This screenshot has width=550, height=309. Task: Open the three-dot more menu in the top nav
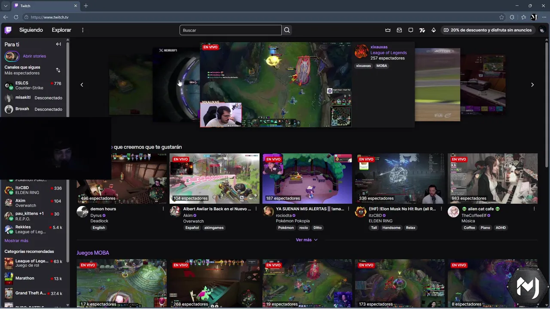[83, 30]
